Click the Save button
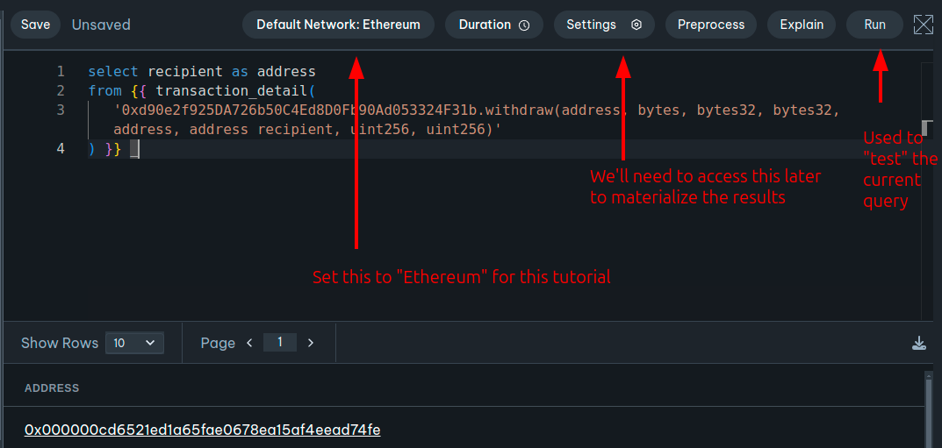This screenshot has height=448, width=942. pos(35,25)
